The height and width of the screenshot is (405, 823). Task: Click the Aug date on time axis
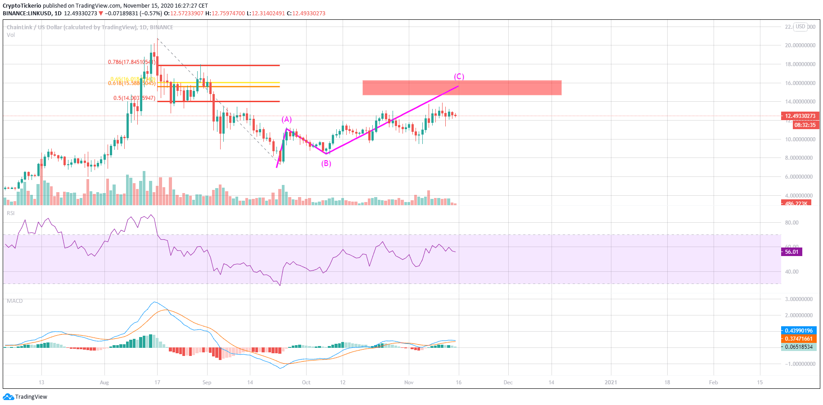click(x=104, y=382)
